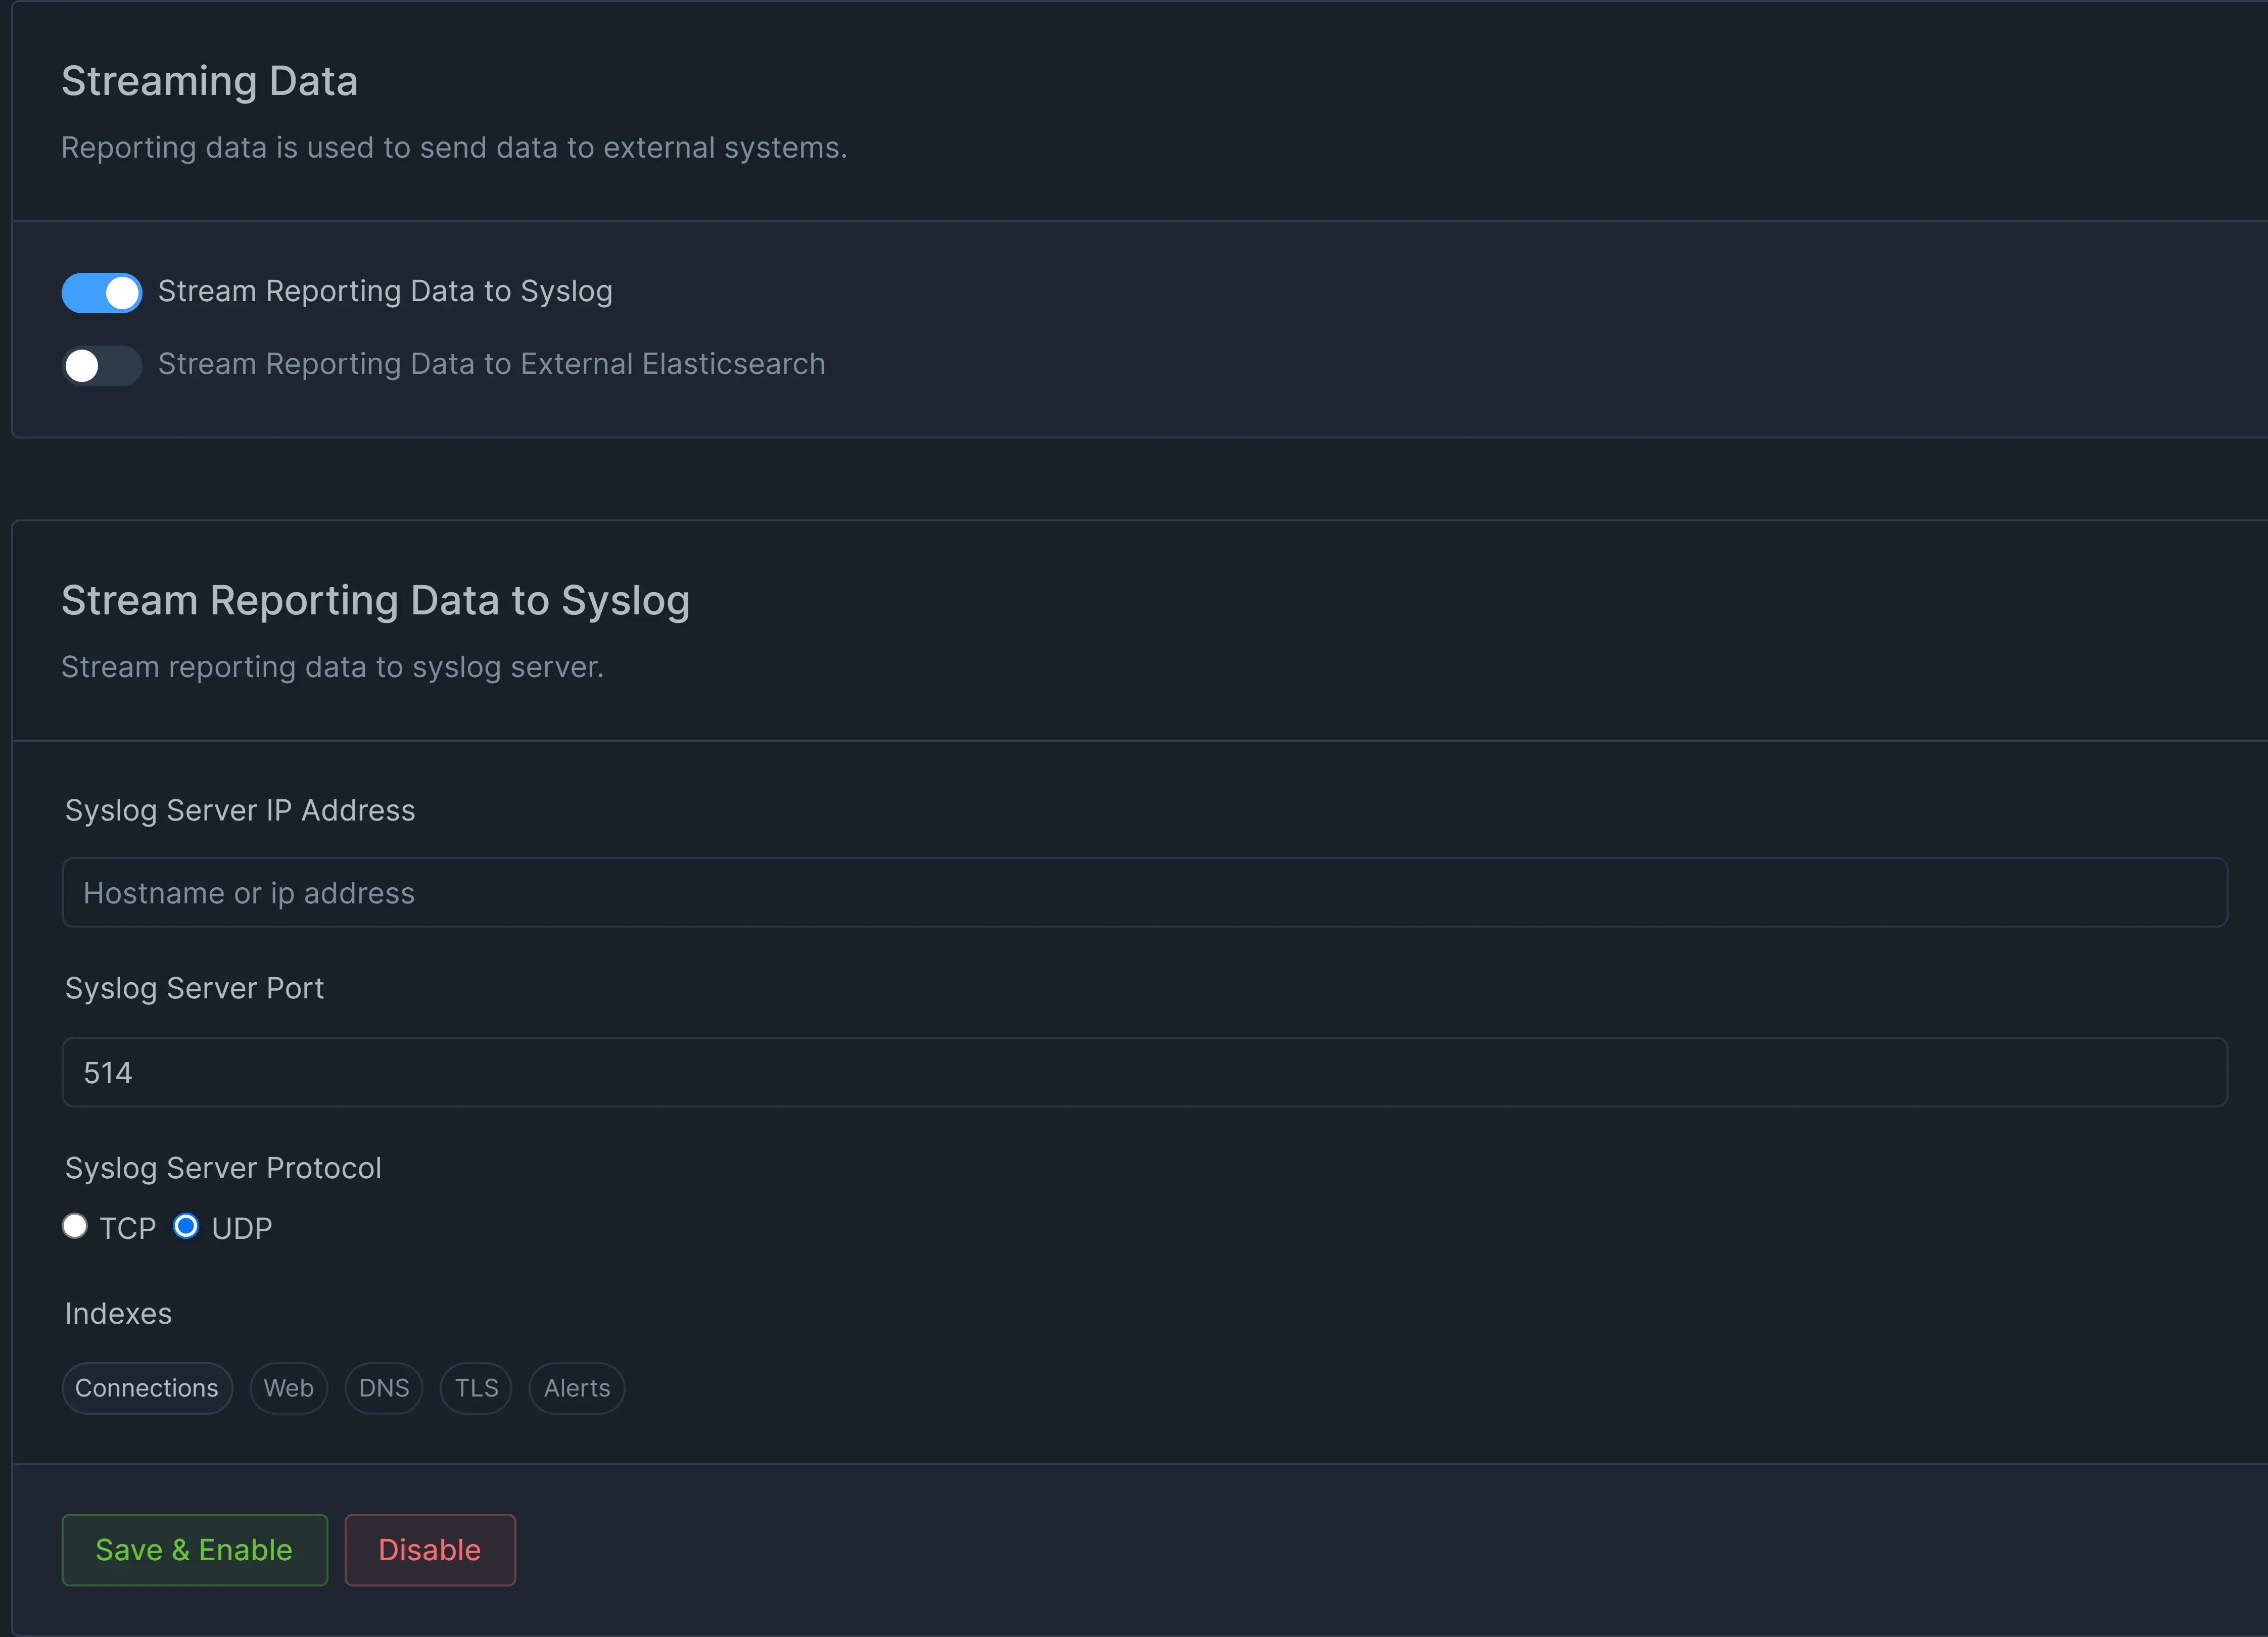This screenshot has width=2268, height=1637.
Task: Select the DNS index chip
Action: tap(384, 1388)
